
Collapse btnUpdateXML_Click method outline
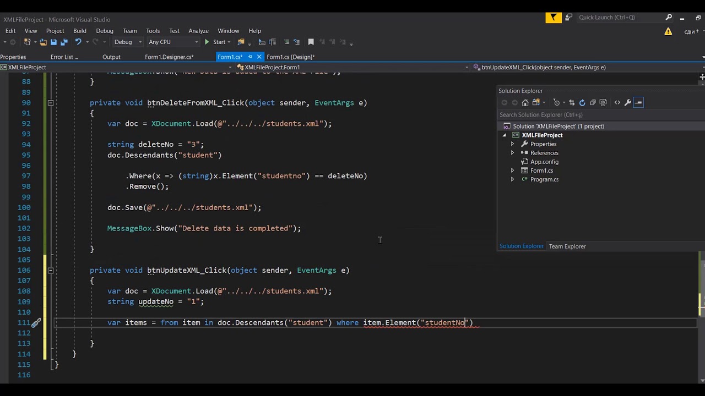click(50, 271)
